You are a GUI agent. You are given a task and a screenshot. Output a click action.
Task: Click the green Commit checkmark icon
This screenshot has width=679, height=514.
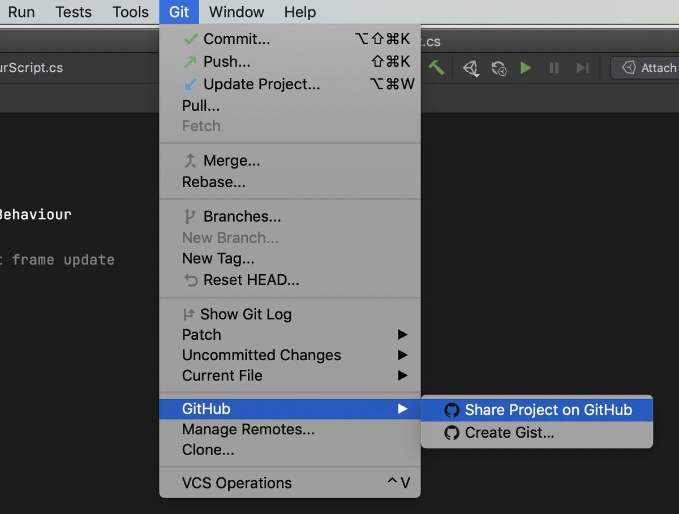pyautogui.click(x=190, y=38)
